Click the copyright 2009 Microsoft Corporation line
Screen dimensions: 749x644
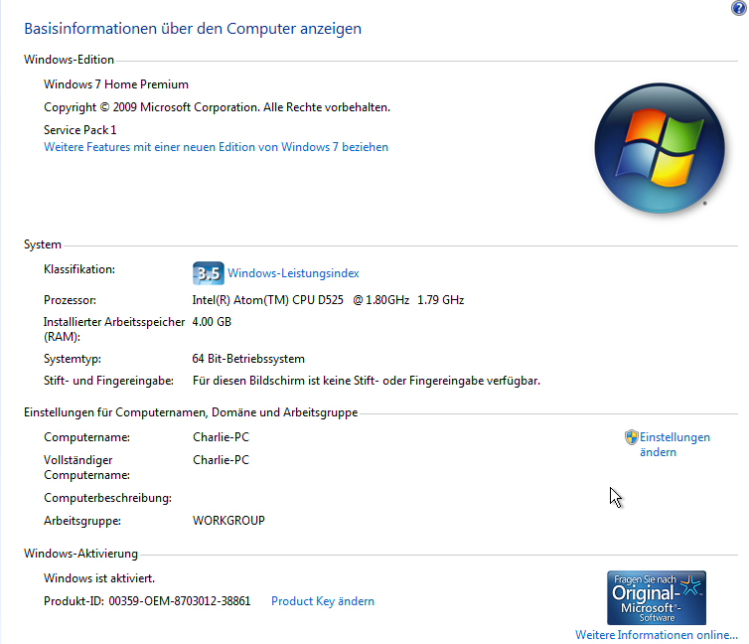pyautogui.click(x=217, y=107)
